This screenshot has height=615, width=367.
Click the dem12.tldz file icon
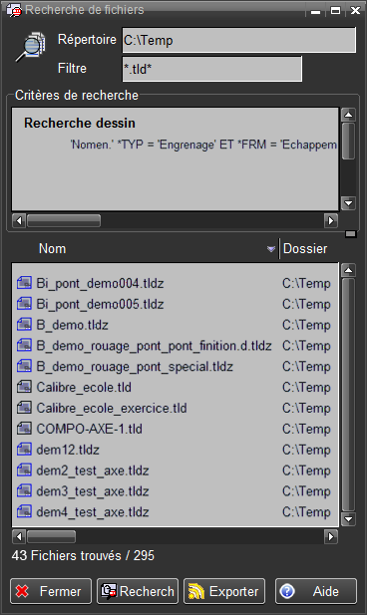24,450
